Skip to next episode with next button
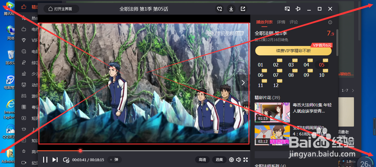 coord(55,160)
